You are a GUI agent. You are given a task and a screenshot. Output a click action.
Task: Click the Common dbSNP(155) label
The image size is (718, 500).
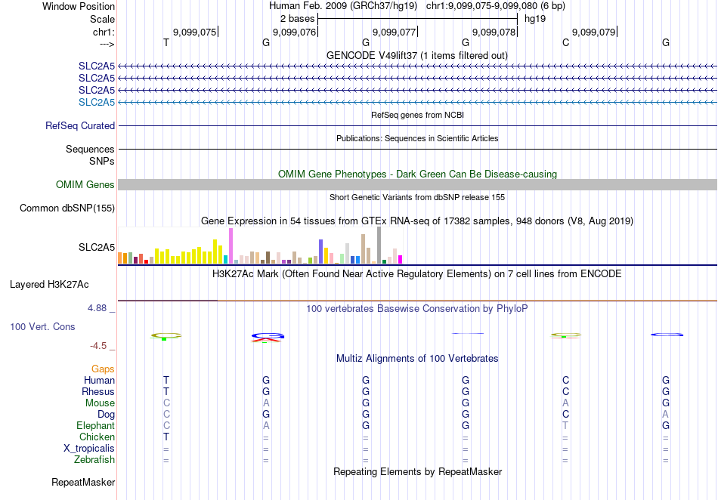67,208
